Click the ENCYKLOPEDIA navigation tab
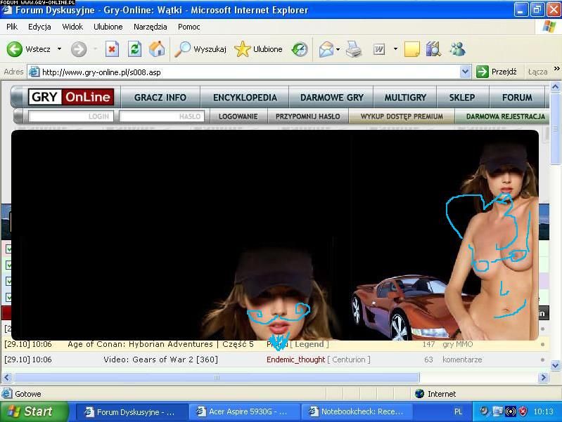The image size is (562, 422). coord(245,98)
